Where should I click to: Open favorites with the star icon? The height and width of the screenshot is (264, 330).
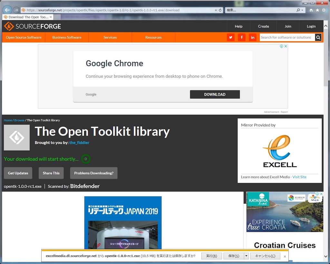coord(317,10)
